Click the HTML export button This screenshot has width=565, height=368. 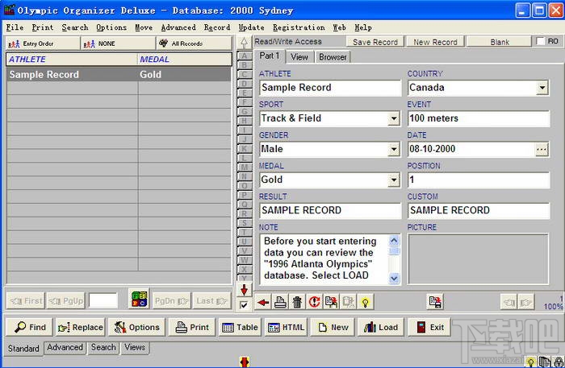pyautogui.click(x=286, y=327)
